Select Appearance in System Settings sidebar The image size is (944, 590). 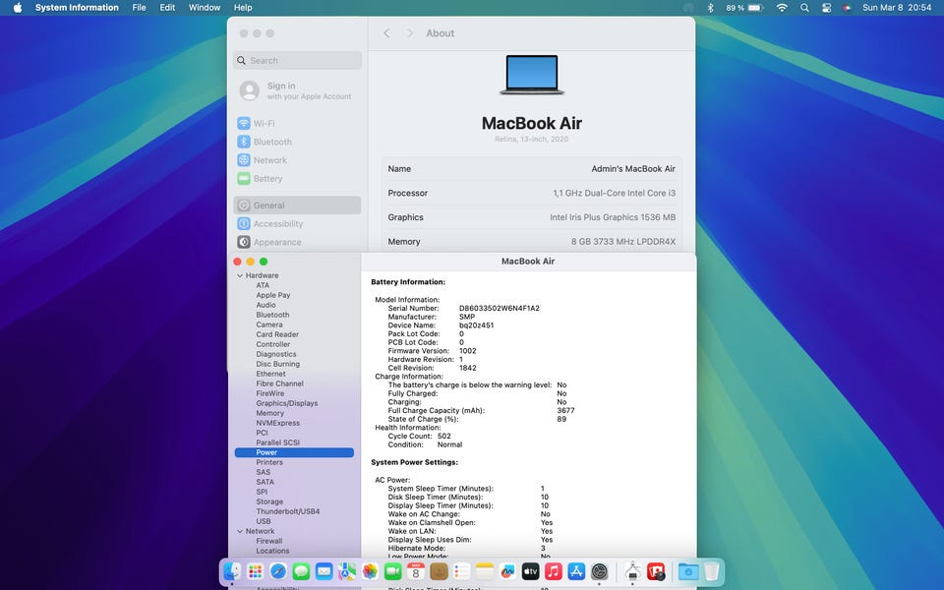click(x=297, y=242)
